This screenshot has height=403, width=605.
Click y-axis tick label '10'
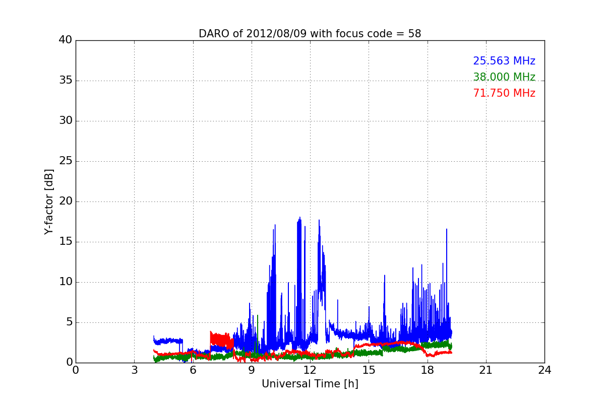tap(66, 282)
